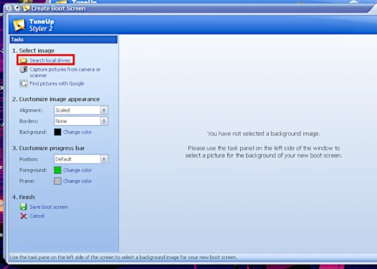Open the Borders dropdown showing None
This screenshot has height=269, width=377.
pos(81,121)
